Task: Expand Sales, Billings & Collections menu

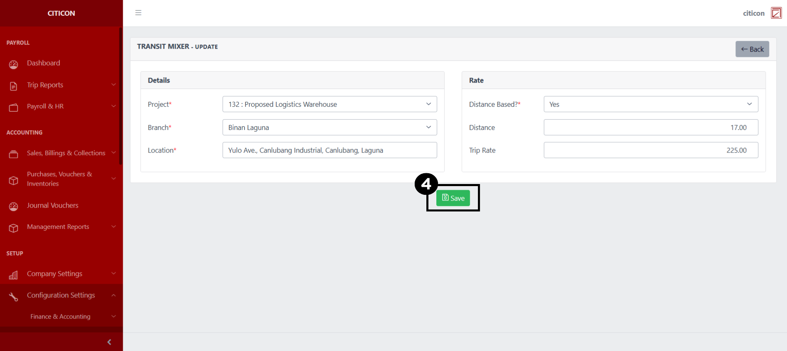Action: click(x=66, y=153)
